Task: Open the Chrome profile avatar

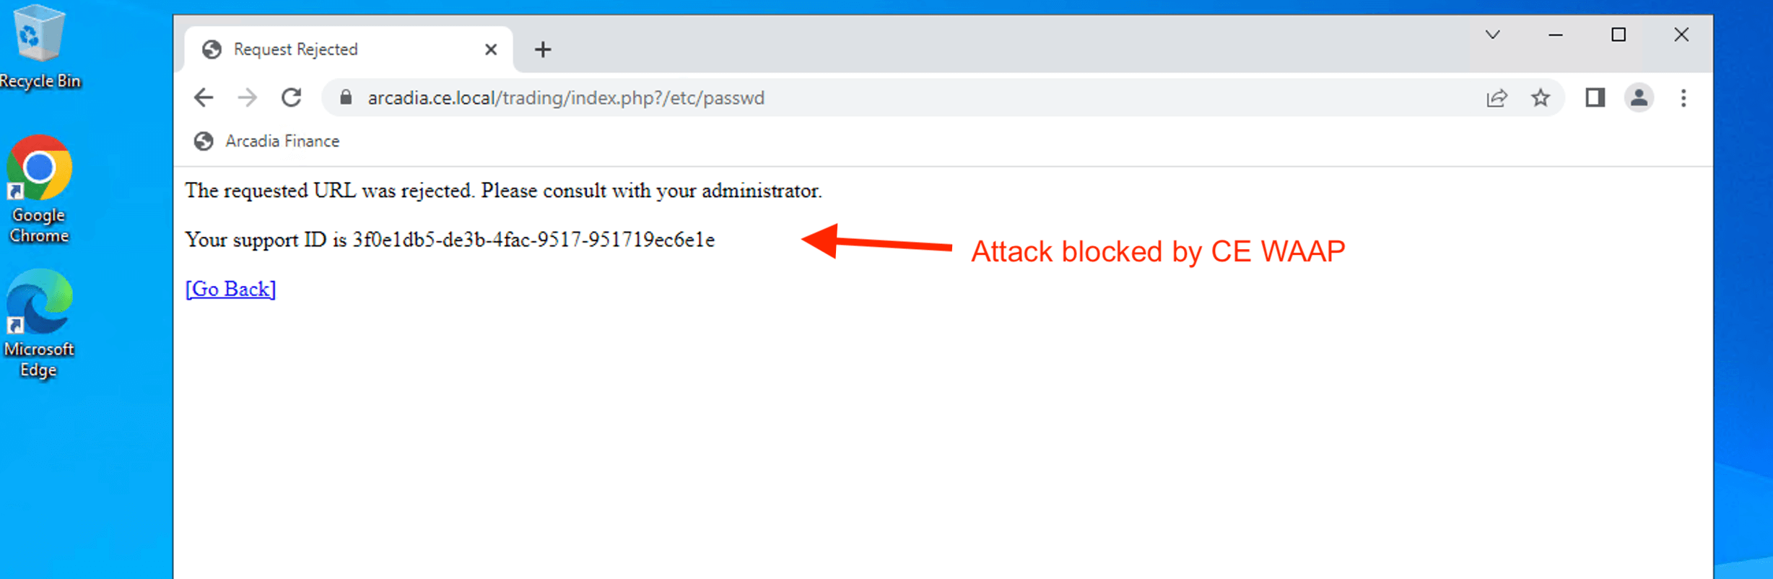Action: 1639,97
